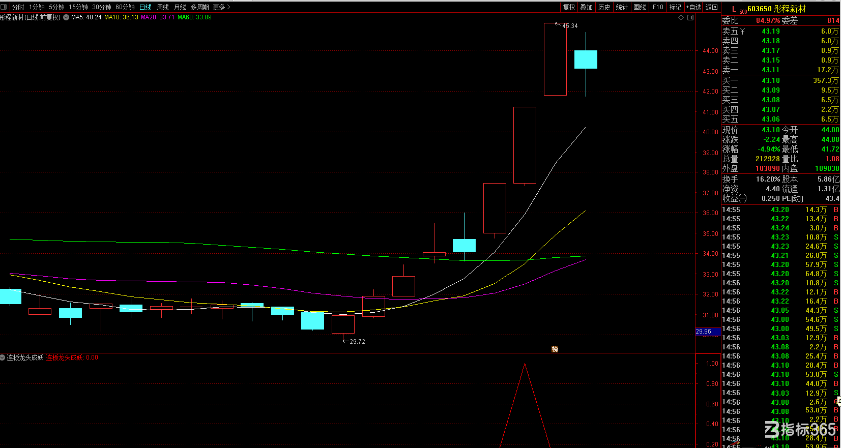Open the 多周期 multi-period view
Screen dimensions: 841x448
pos(200,7)
